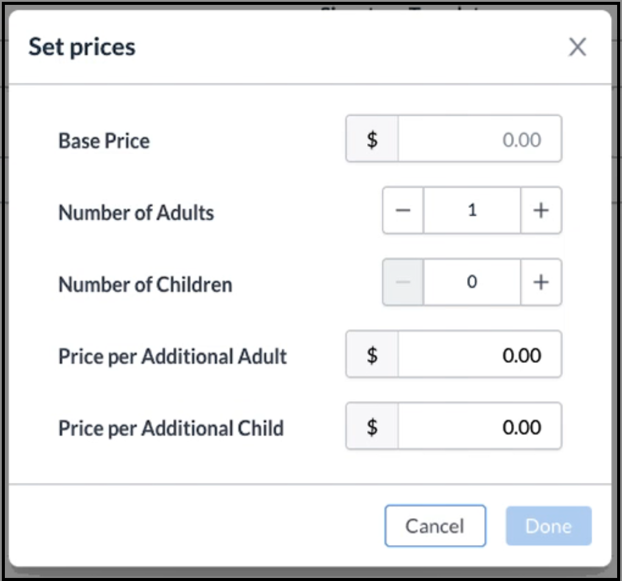The height and width of the screenshot is (581, 622).
Task: Click the Number of Adults label
Action: click(136, 212)
